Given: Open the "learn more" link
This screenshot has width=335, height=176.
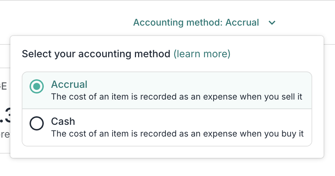Looking at the screenshot, I should coord(202,54).
